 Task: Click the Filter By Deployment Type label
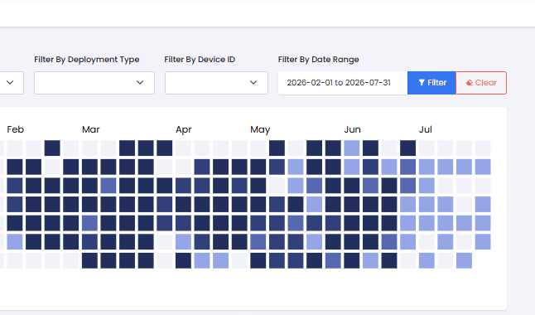tap(87, 60)
